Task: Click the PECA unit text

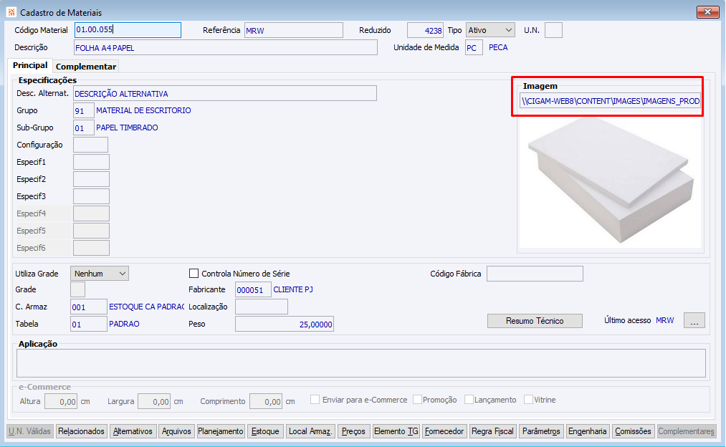Action: point(498,48)
